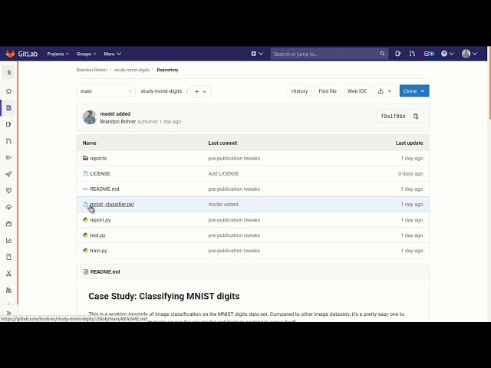491x368 pixels.
Task: Expand the main branch selector dropdown
Action: click(x=106, y=91)
